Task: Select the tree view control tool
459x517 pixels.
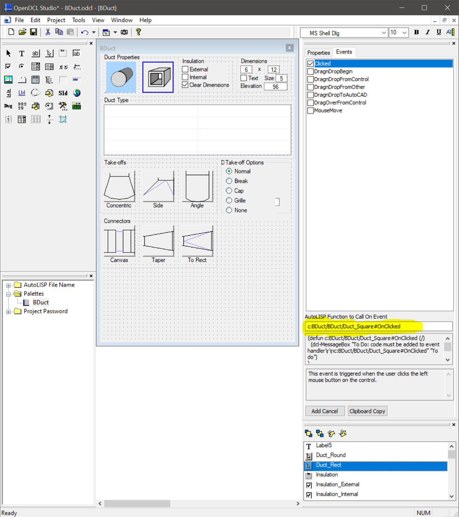Action: [x=49, y=80]
